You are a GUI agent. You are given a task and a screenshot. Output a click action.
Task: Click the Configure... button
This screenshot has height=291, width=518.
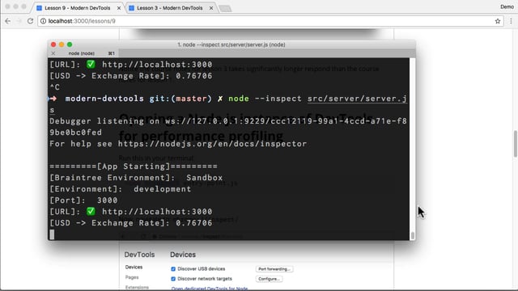269,279
